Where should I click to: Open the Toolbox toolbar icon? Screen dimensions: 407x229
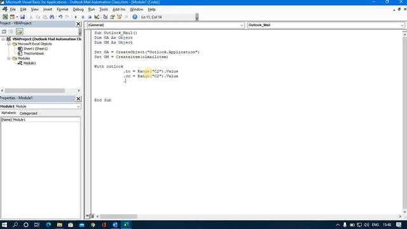point(127,17)
